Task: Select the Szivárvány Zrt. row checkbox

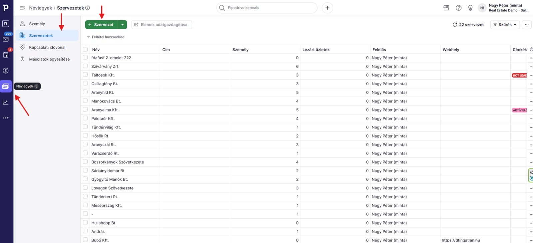Action: click(85, 66)
